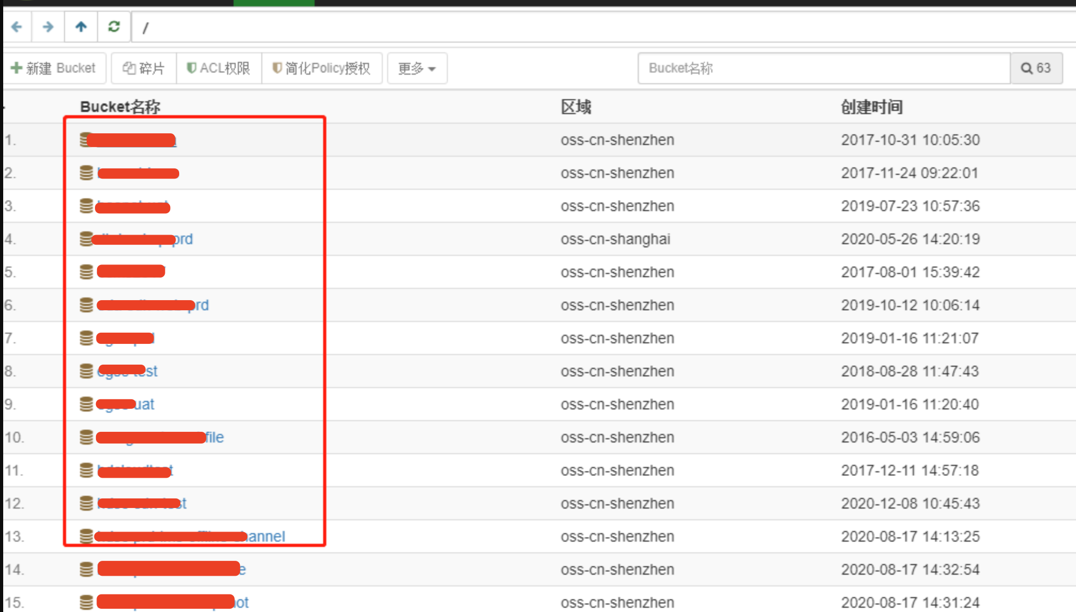Select bucket icon in row 10

pyautogui.click(x=86, y=437)
